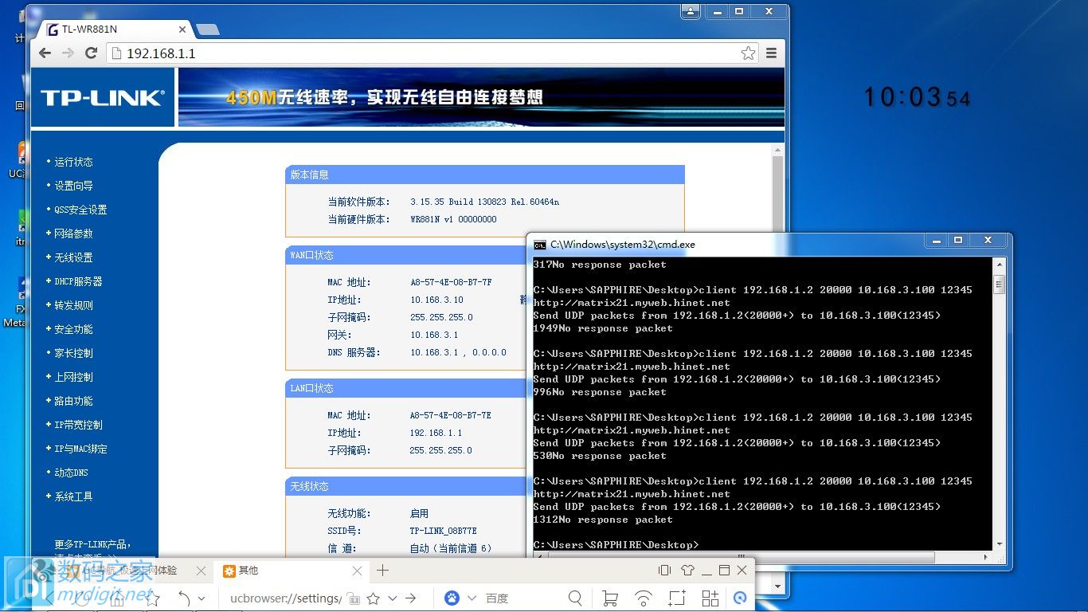Open the Chrome hamburger menu

(x=771, y=53)
